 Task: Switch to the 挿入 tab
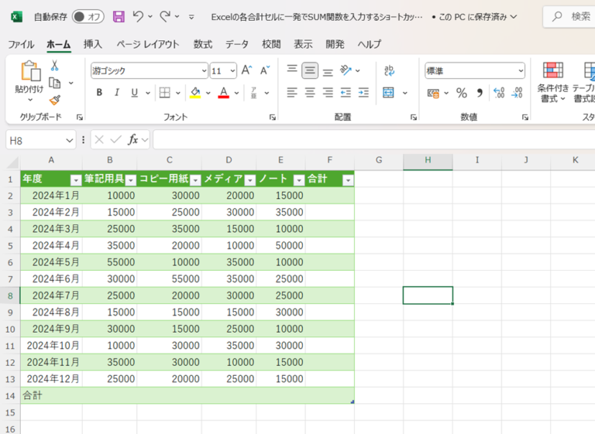pyautogui.click(x=93, y=44)
